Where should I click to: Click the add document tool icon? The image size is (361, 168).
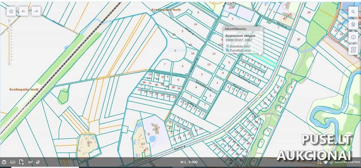(x=21, y=162)
